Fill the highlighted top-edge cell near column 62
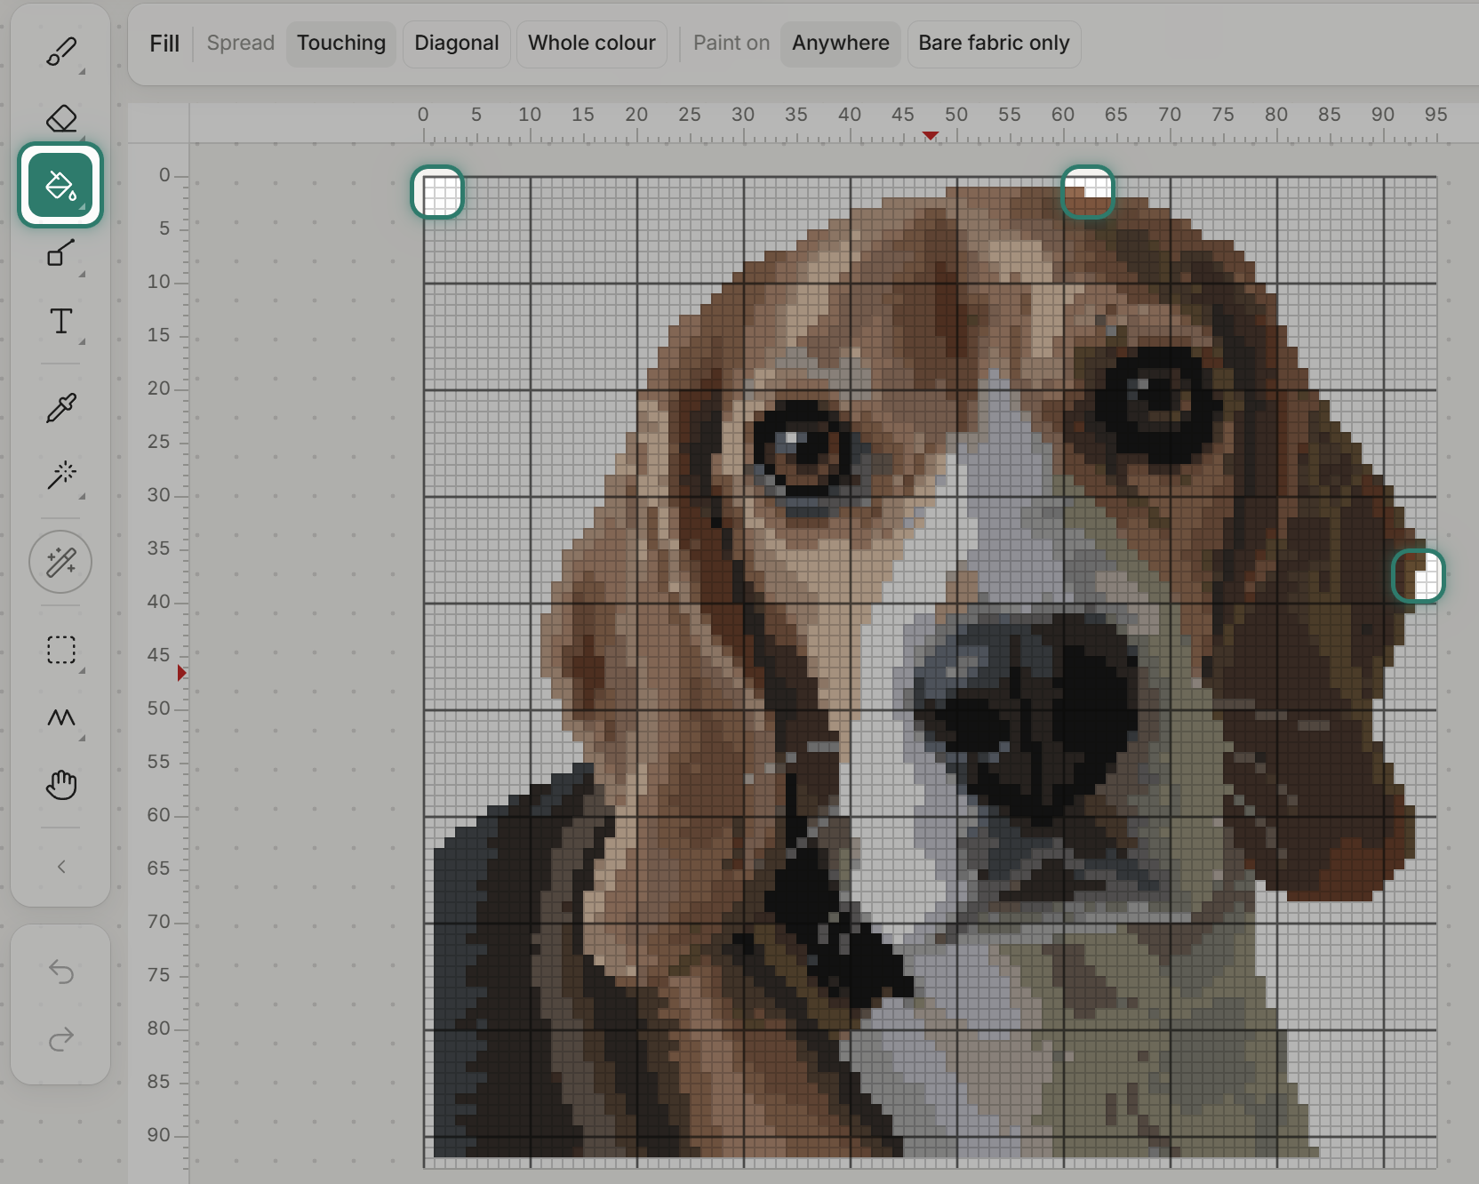This screenshot has height=1184, width=1479. pyautogui.click(x=1088, y=192)
